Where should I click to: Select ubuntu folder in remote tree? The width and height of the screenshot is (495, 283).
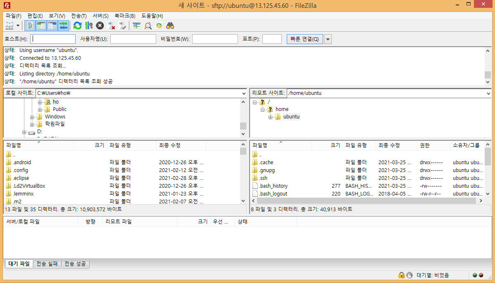pos(291,117)
